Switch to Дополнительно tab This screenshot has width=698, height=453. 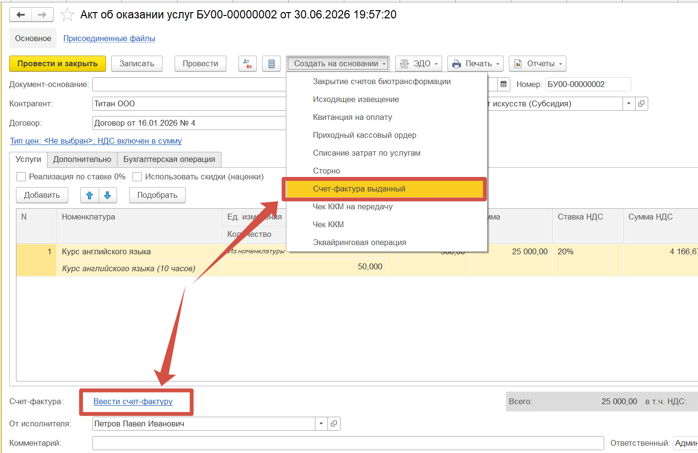point(82,160)
